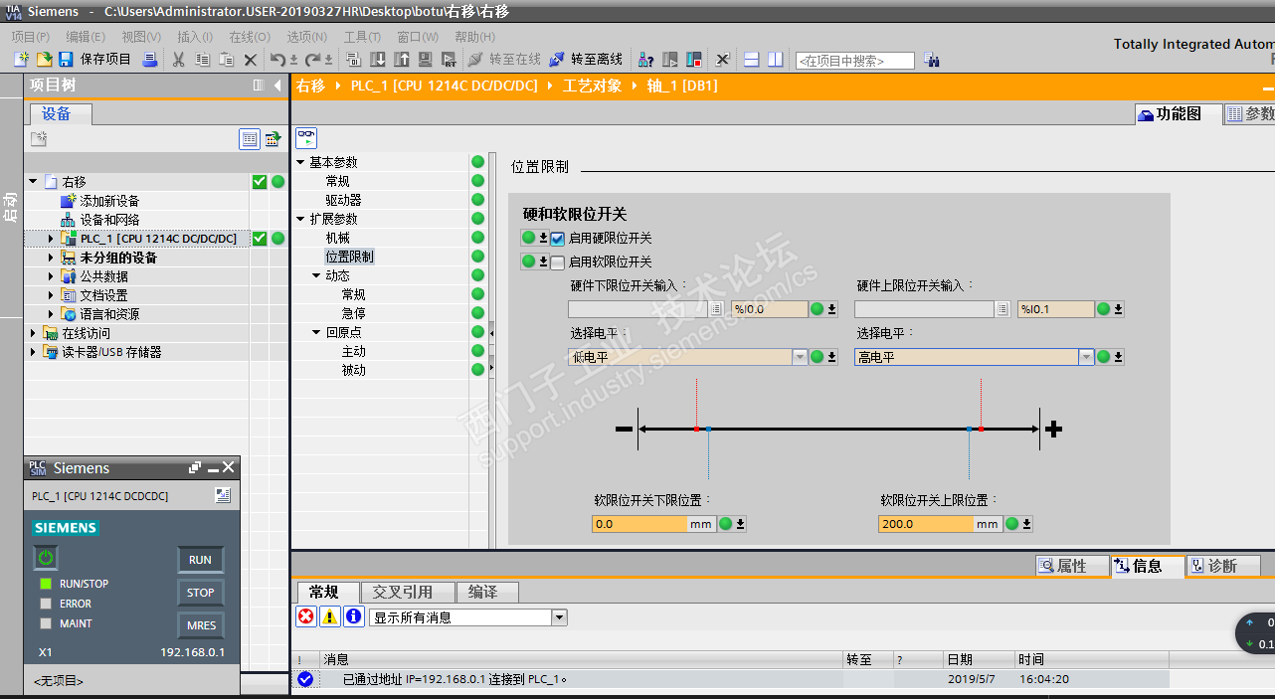Click the search binoculars icon
The image size is (1275, 699).
[931, 60]
